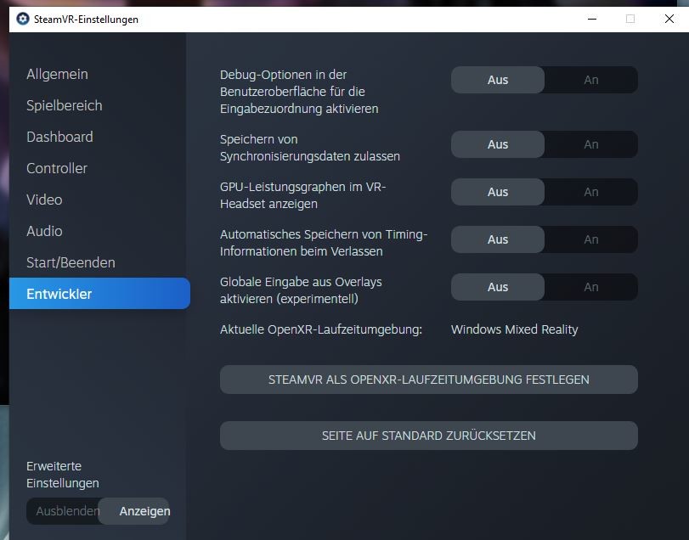Screen dimensions: 689x540
Task: Click the Aktuelle OpenXR-Laufzeitumgebung label
Action: click(321, 329)
